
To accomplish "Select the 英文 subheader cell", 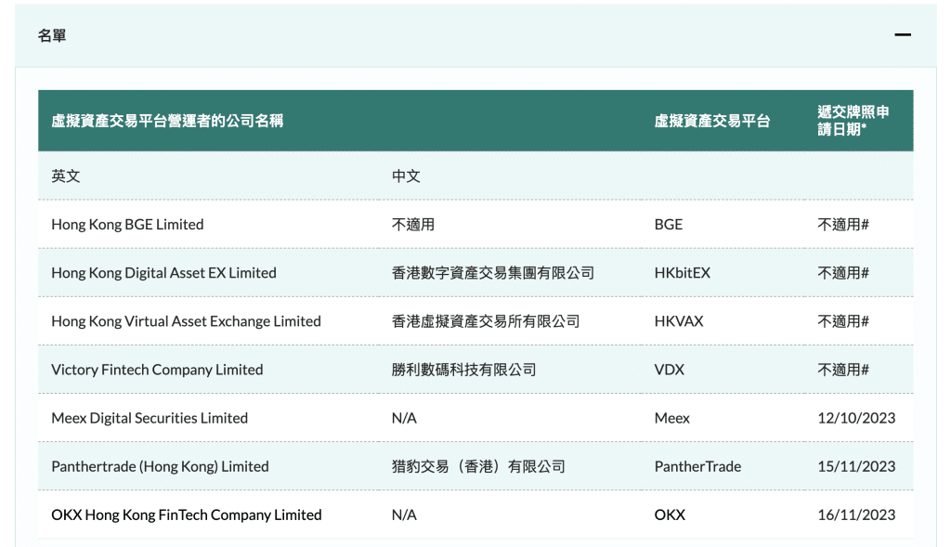I will pyautogui.click(x=66, y=176).
